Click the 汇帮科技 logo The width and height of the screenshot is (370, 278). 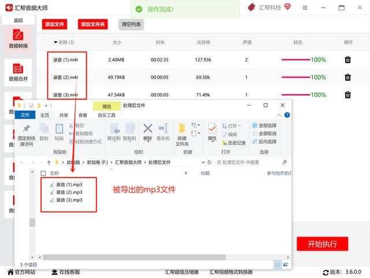click(x=251, y=7)
